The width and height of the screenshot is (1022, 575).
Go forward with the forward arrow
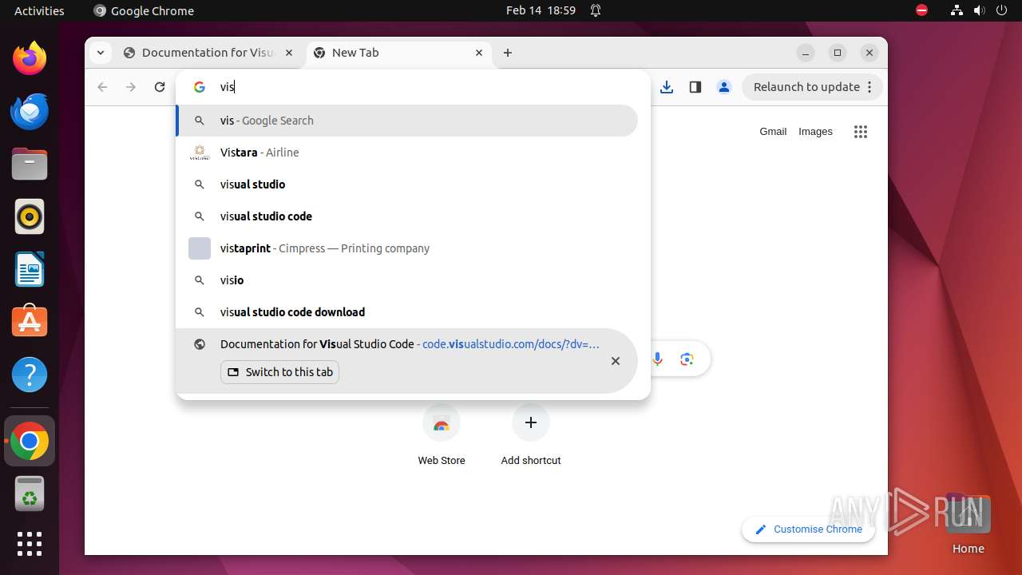pos(131,87)
